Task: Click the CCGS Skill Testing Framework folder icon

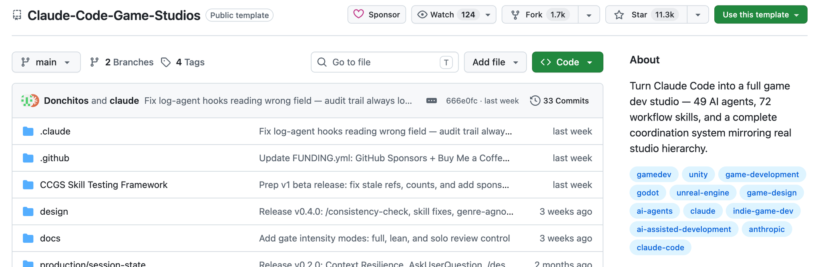Action: tap(28, 185)
